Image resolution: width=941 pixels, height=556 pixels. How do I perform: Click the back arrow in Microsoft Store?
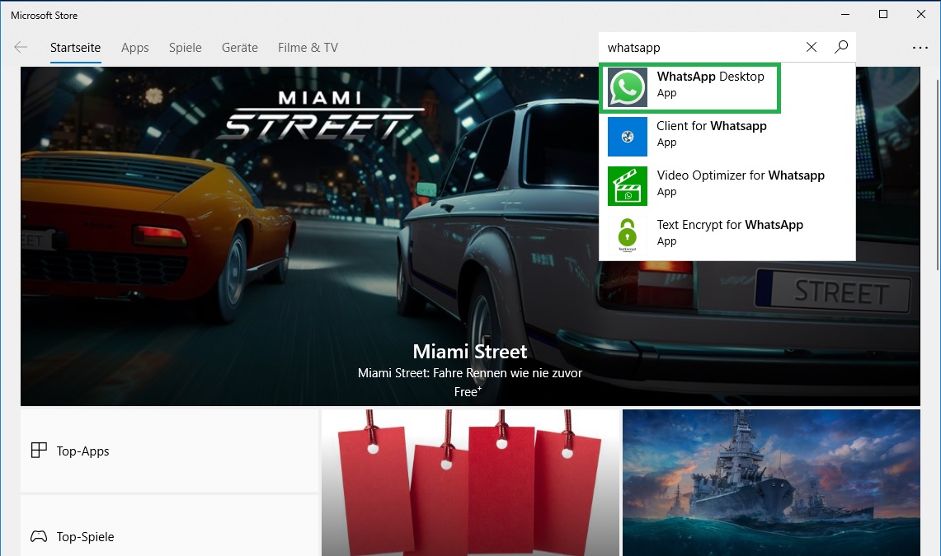click(x=21, y=47)
